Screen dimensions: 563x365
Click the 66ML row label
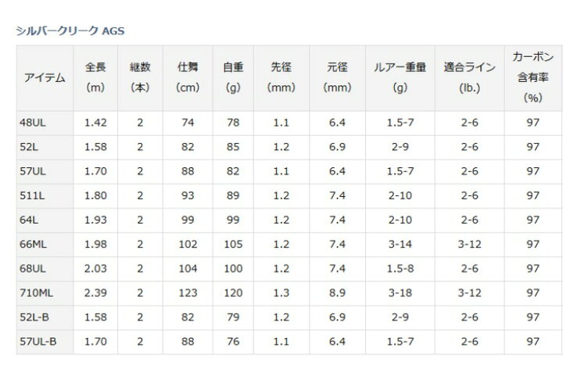(45, 245)
